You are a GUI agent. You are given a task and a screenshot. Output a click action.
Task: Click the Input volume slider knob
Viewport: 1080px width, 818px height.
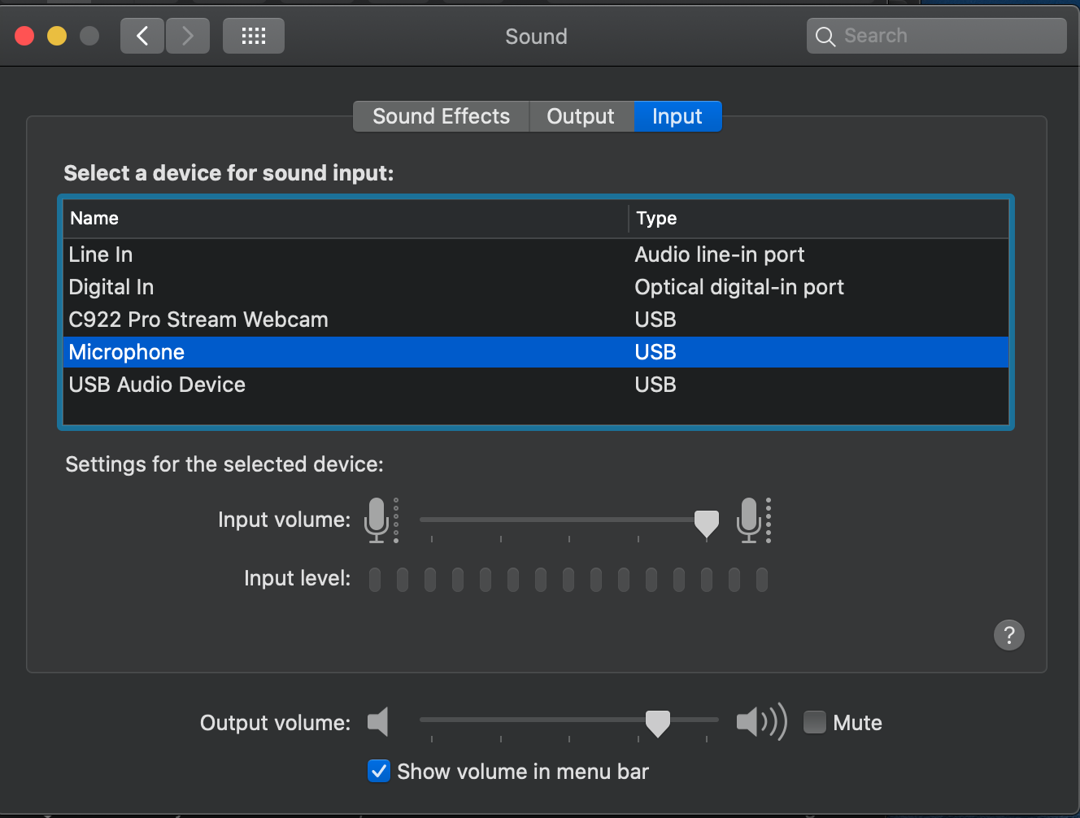pos(706,523)
